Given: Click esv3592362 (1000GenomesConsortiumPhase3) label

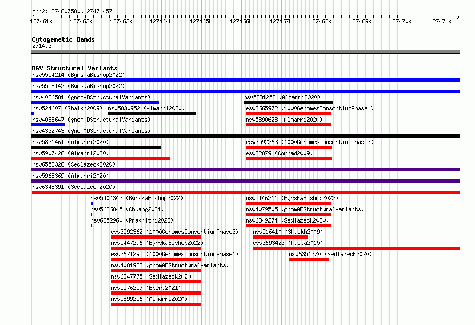Looking at the screenshot, I should coord(175,232).
